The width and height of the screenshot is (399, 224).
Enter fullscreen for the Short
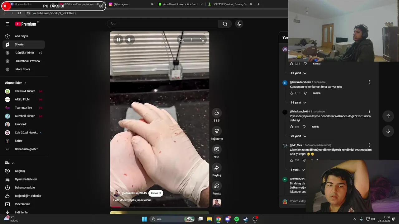tap(202, 40)
